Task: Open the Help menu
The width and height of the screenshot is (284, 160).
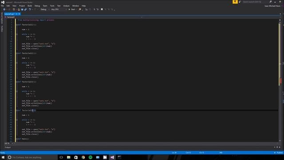Action: pyautogui.click(x=83, y=6)
